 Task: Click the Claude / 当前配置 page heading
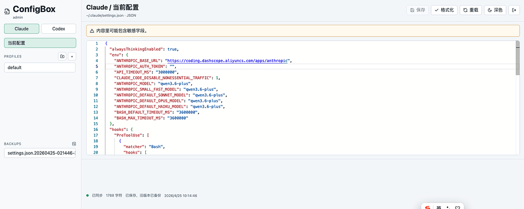[112, 8]
